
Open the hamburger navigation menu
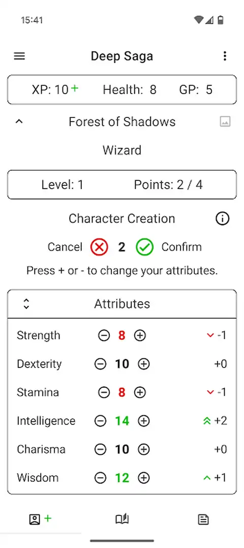click(19, 56)
